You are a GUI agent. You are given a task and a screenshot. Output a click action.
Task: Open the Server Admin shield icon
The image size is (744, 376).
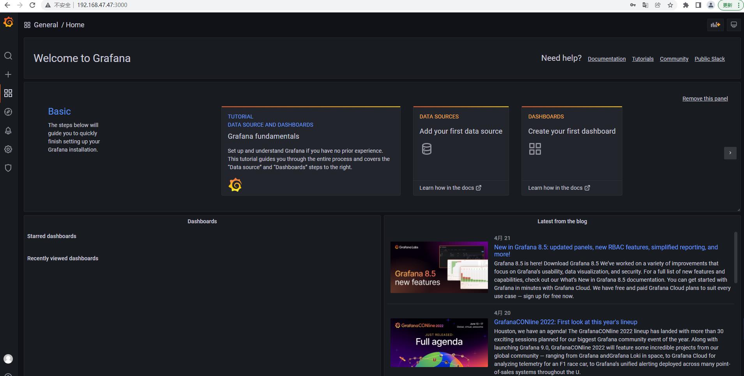8,168
